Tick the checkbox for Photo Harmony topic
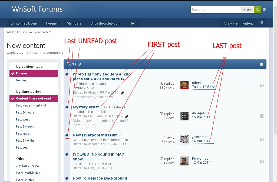Viewport: 277px width, 182px height. pyautogui.click(x=262, y=85)
